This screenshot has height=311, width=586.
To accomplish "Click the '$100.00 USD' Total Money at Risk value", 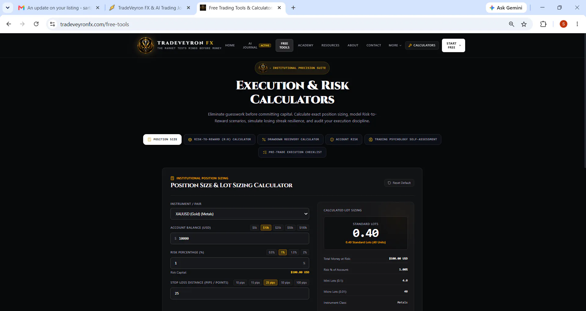I will click(398, 259).
